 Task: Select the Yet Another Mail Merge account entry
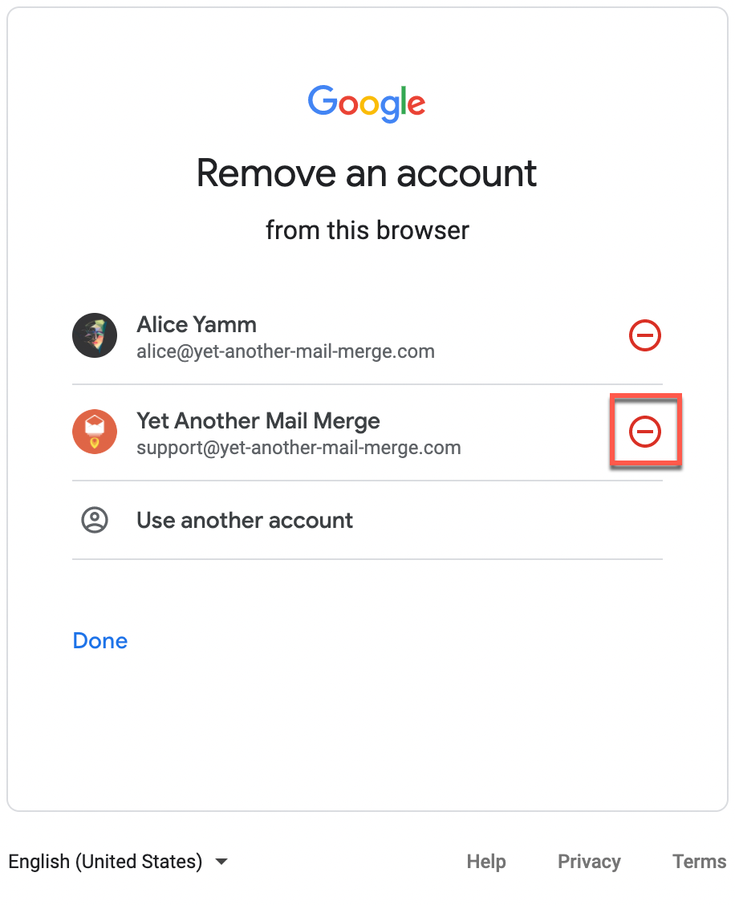coord(257,432)
